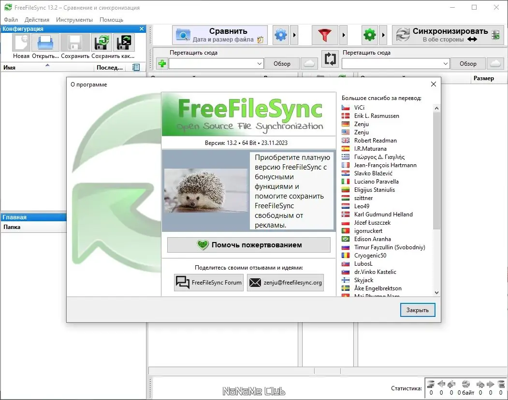
Task: Sort by Имя column header
Action: tap(47, 67)
